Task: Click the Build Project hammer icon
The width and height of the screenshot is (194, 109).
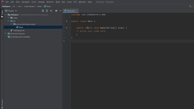Action: point(190,6)
